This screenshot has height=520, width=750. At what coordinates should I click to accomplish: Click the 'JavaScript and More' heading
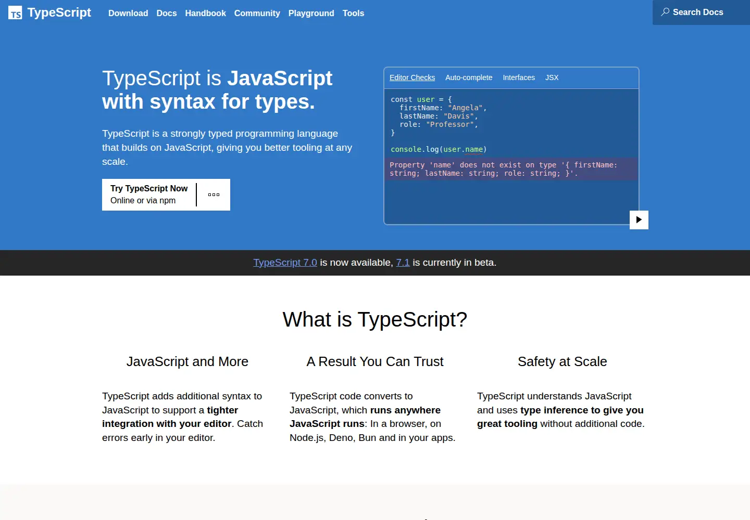pyautogui.click(x=187, y=361)
